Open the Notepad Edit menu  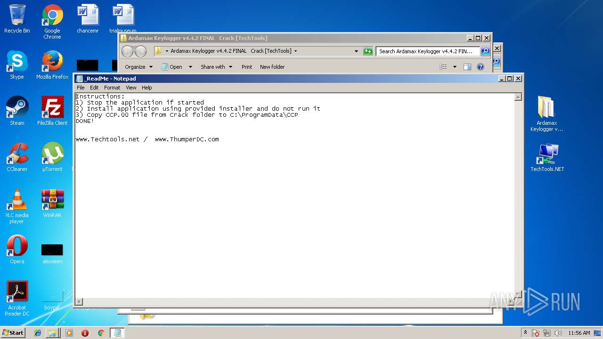pyautogui.click(x=94, y=88)
